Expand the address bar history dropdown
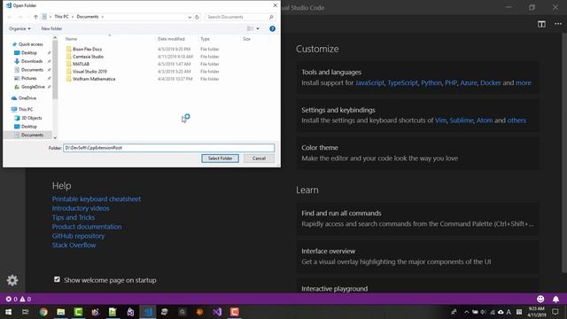This screenshot has width=567, height=319. pyautogui.click(x=190, y=17)
